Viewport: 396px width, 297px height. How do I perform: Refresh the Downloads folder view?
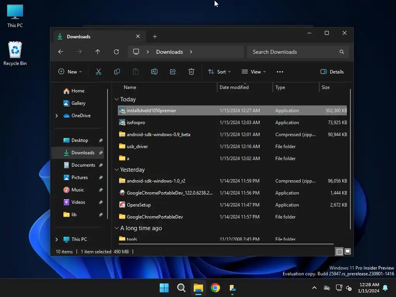click(x=116, y=52)
